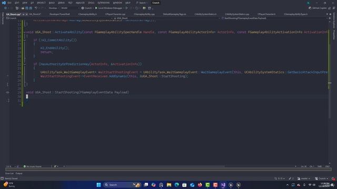Image resolution: width=337 pixels, height=189 pixels.
Task: Open the Develop configuration dropdown
Action: click(x=54, y=8)
